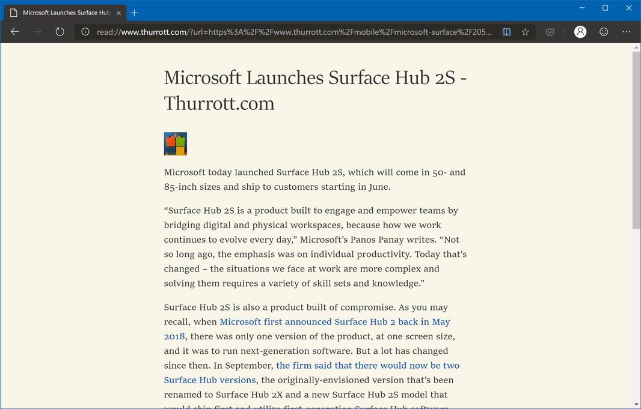Send feedback using the smiley icon
The width and height of the screenshot is (641, 409).
(603, 32)
